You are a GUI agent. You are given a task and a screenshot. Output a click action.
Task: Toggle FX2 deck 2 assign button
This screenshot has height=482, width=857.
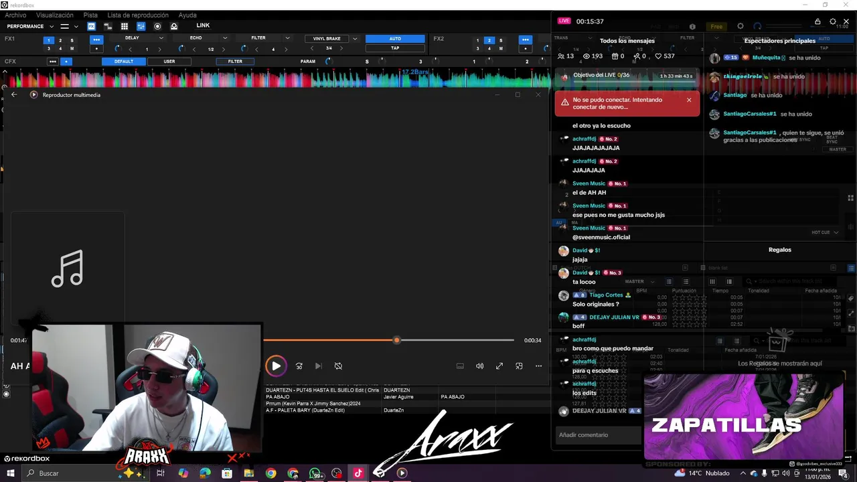[x=489, y=40]
